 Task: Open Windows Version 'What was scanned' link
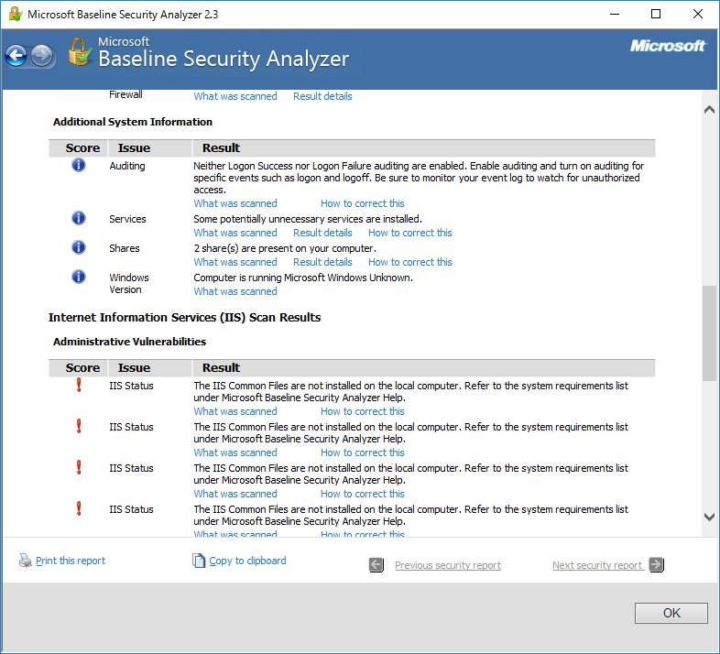[235, 291]
